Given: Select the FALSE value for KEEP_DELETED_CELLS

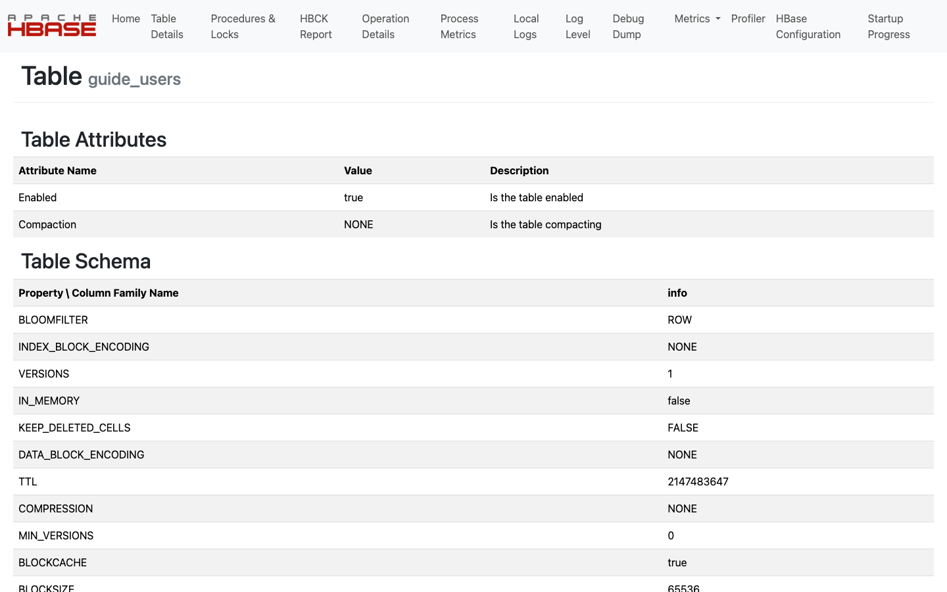Looking at the screenshot, I should coord(683,428).
